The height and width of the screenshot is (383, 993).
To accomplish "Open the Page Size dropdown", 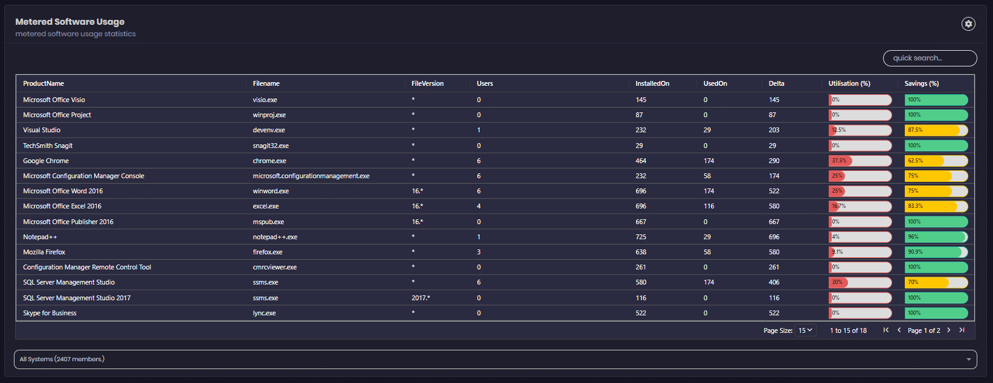I will pyautogui.click(x=806, y=330).
